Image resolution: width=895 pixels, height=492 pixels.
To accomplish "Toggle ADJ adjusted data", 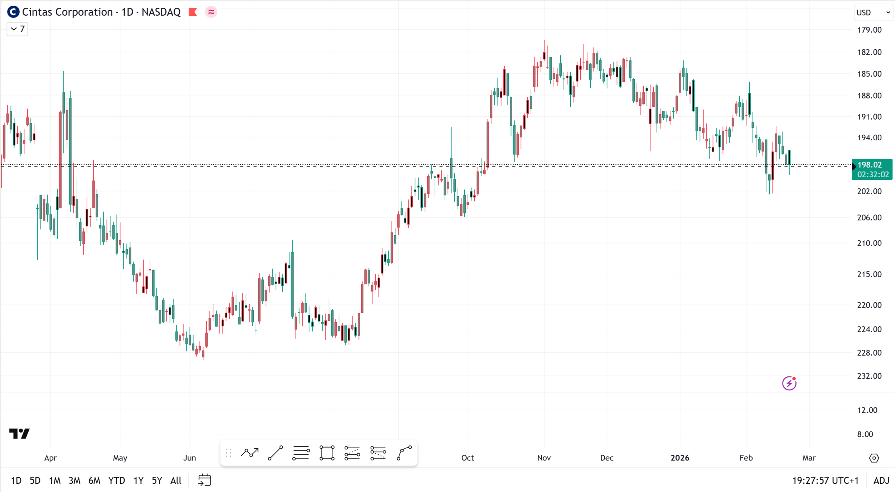I will tap(881, 480).
